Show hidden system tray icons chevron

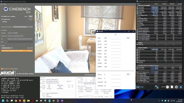159,101
